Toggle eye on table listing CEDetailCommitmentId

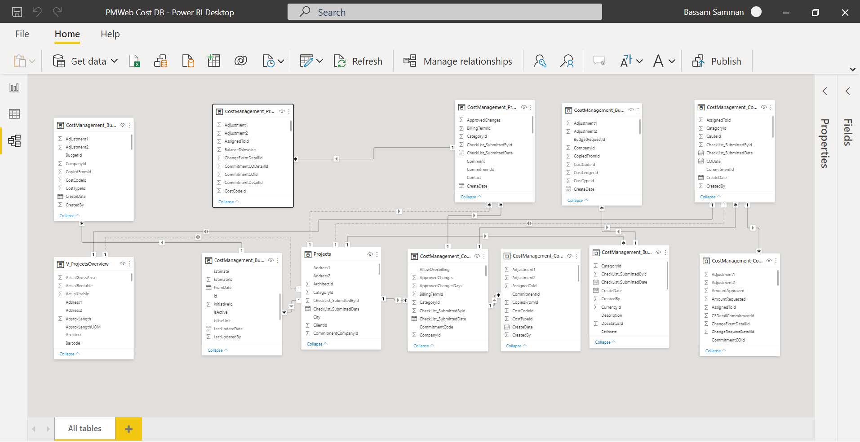(x=769, y=261)
